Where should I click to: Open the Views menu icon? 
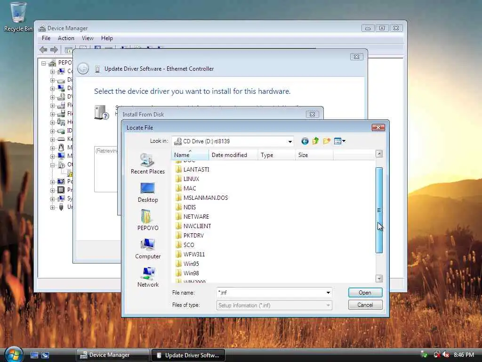click(x=337, y=141)
